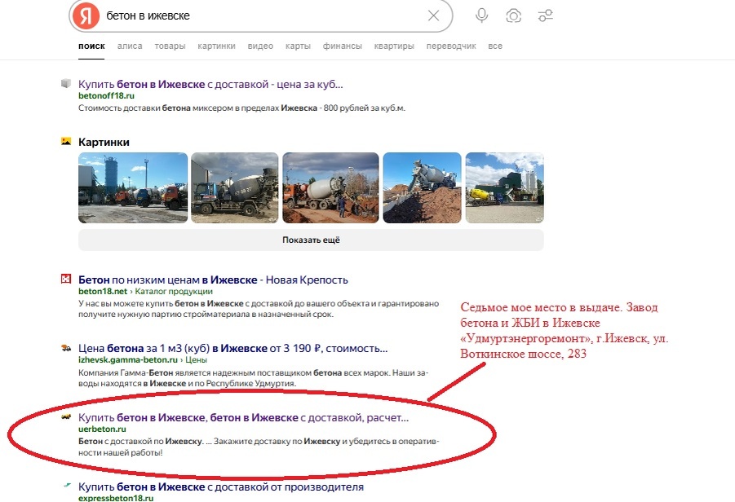Switch to the алиса tab

point(130,46)
